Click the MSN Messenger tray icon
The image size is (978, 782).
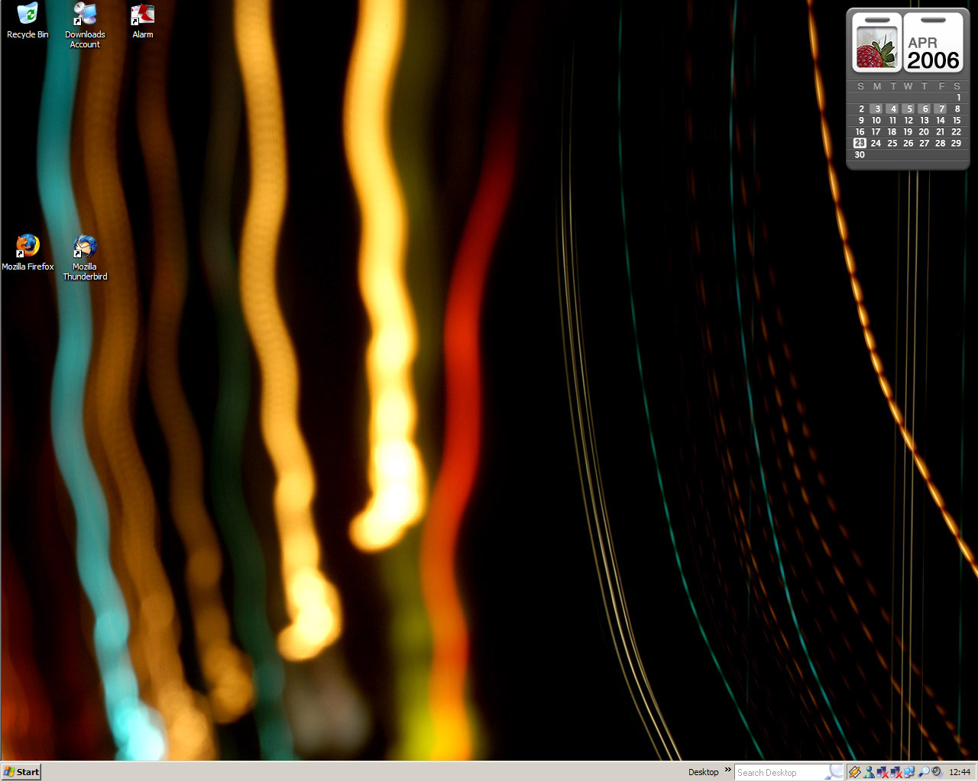[x=869, y=772]
